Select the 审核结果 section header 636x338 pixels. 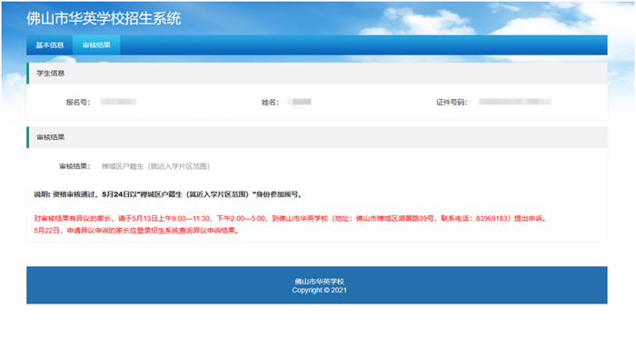point(317,137)
